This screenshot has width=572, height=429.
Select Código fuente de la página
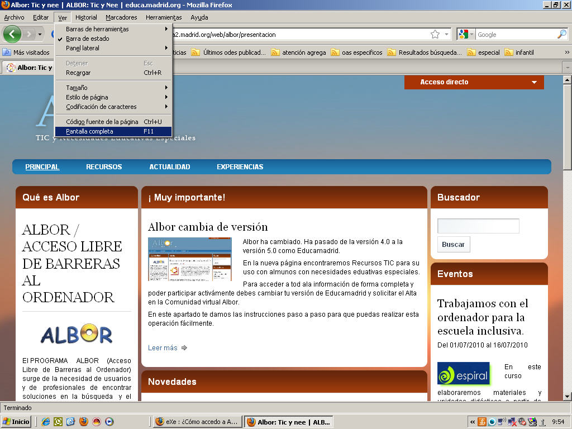113,121
